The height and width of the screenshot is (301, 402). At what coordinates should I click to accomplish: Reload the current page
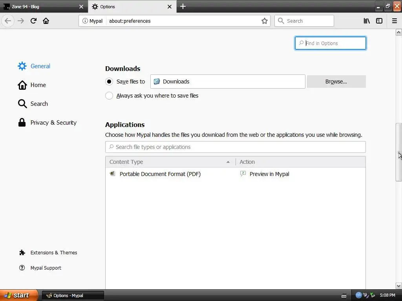[x=33, y=21]
